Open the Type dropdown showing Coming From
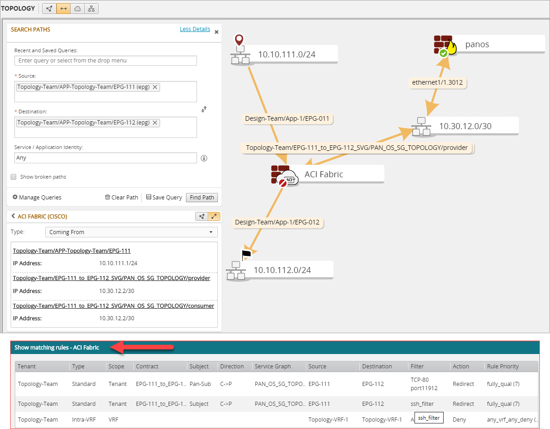Viewport: 550px width, 429px height. [x=131, y=232]
